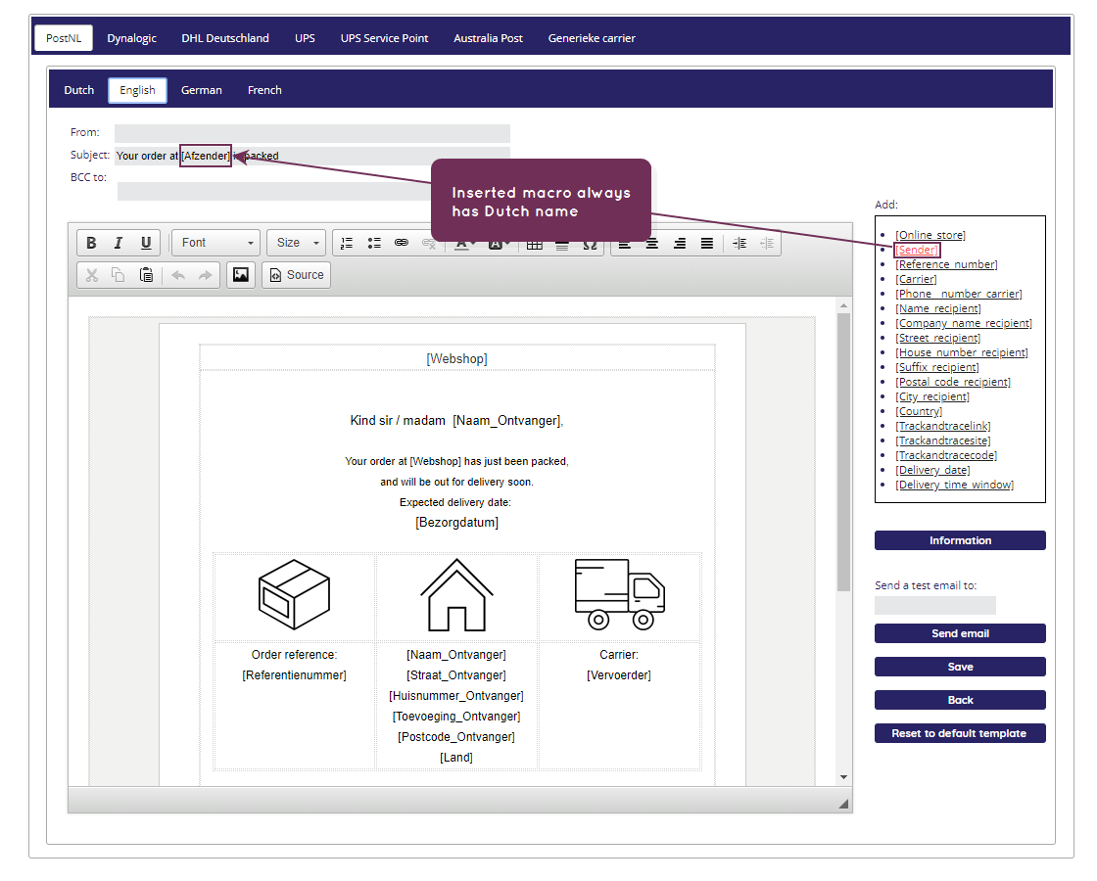Toggle italic formatting in the editor

coord(119,243)
